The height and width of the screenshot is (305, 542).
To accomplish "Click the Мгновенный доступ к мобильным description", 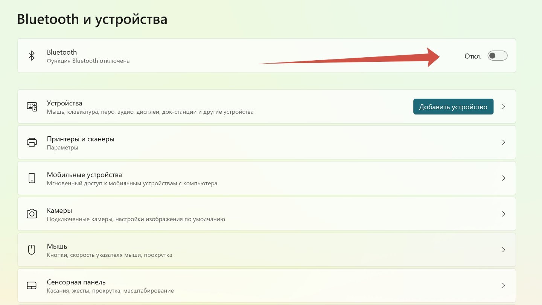I will (132, 183).
